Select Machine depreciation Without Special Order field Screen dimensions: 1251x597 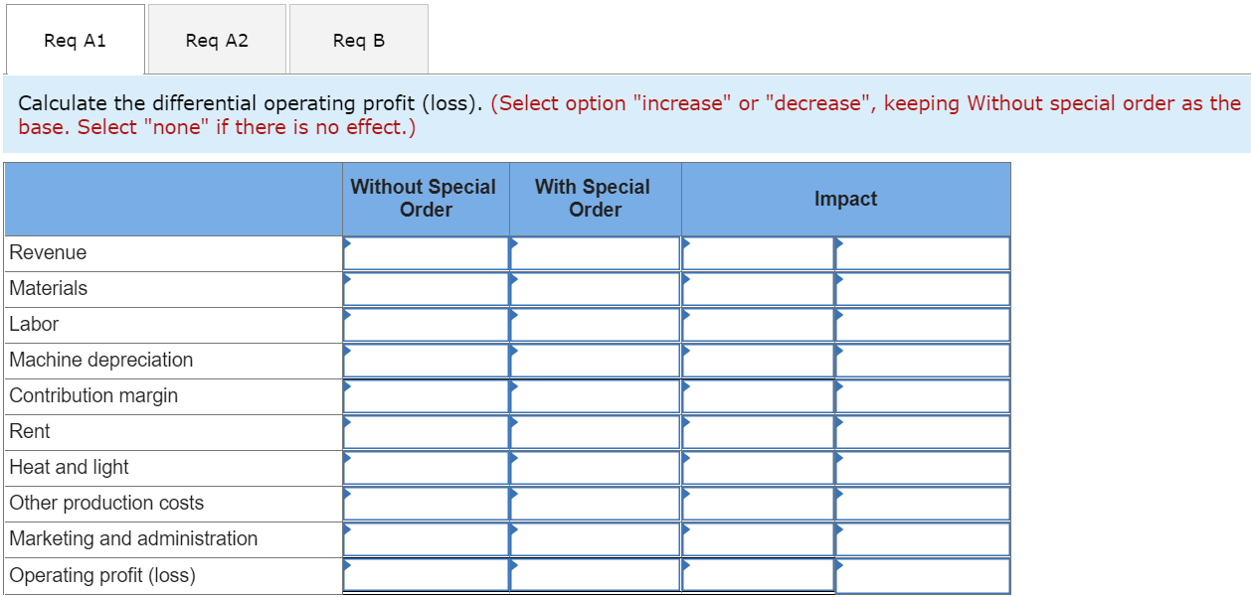point(427,361)
